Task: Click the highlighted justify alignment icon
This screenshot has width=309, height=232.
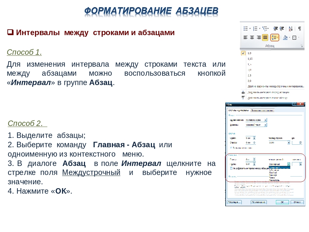Action: 265,37
